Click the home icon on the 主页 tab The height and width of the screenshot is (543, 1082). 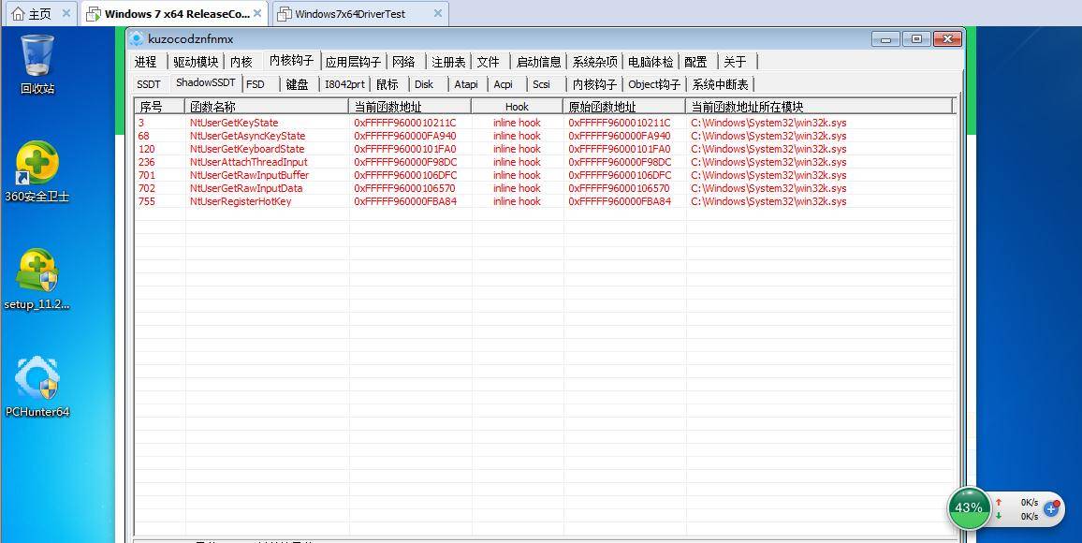tap(18, 14)
